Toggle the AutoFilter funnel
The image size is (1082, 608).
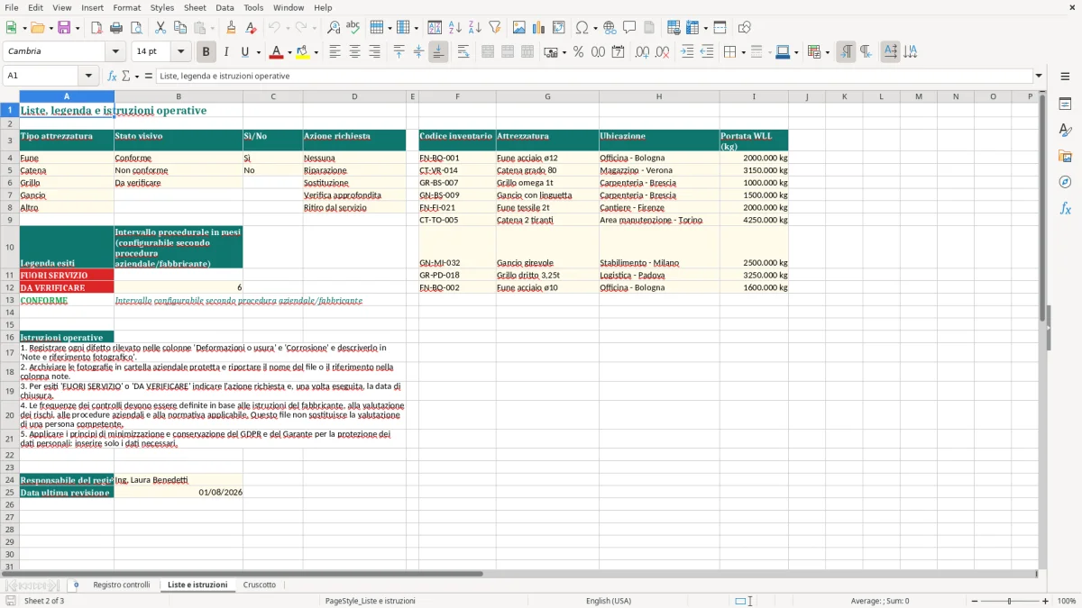point(495,28)
